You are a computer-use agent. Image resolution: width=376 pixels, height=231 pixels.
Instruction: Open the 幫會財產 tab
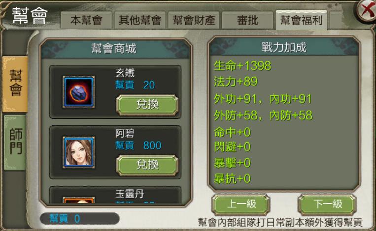(x=194, y=20)
